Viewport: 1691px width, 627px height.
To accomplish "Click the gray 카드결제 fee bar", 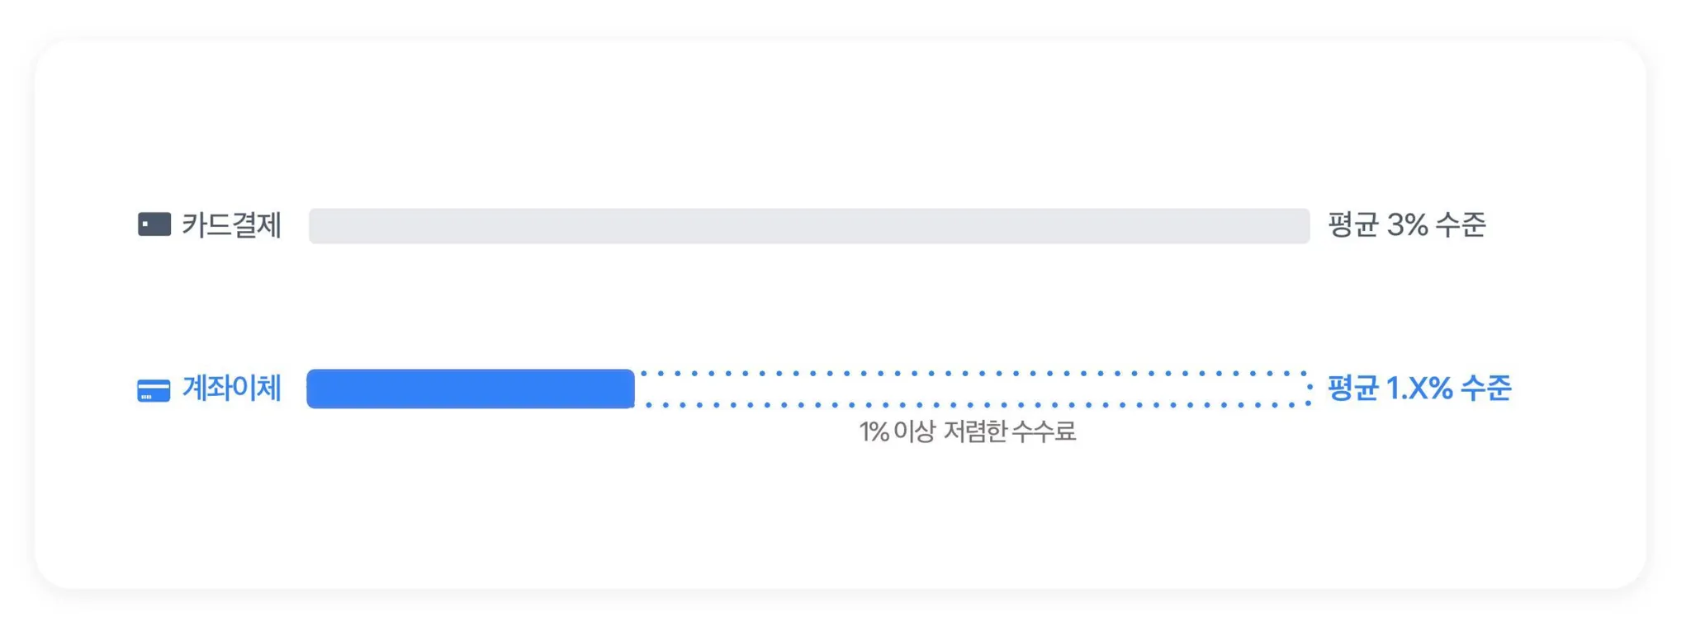I will coord(809,225).
